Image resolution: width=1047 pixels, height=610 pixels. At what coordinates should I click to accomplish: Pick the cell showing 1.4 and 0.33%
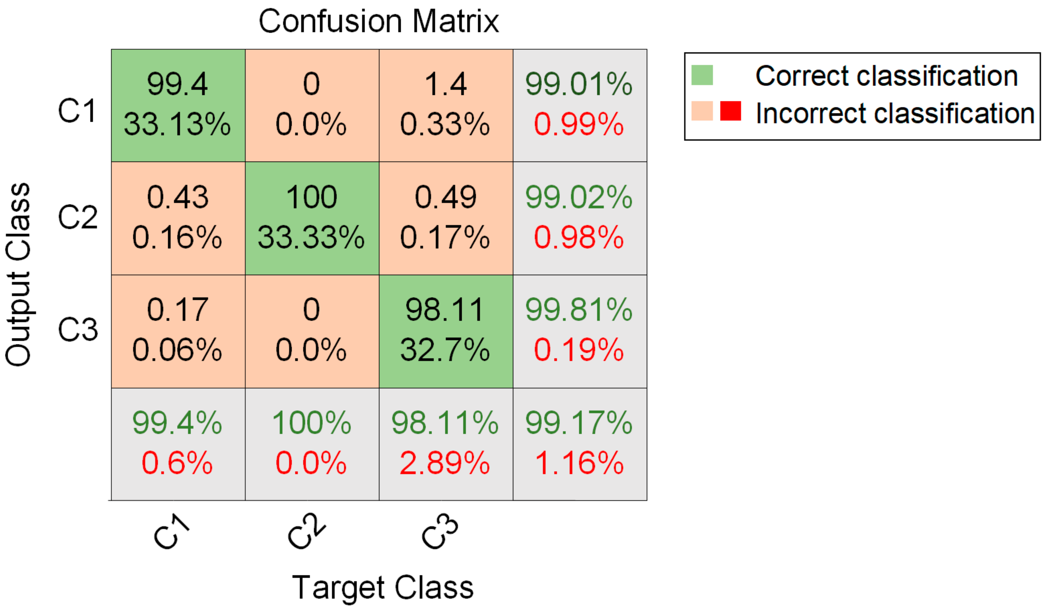tap(446, 105)
